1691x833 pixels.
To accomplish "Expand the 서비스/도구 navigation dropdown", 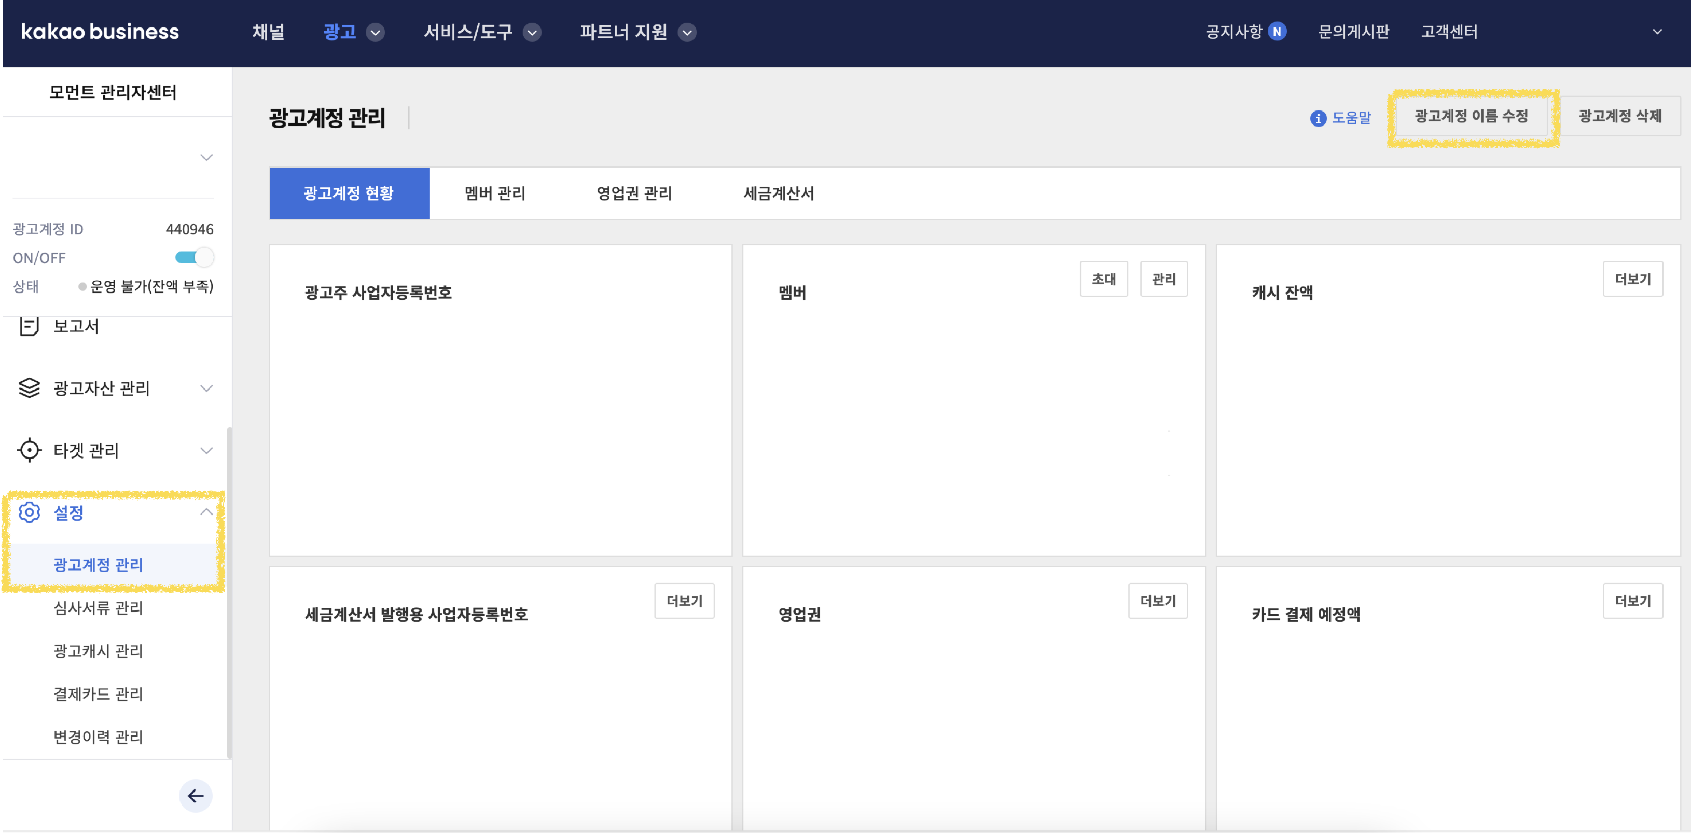I will [532, 32].
